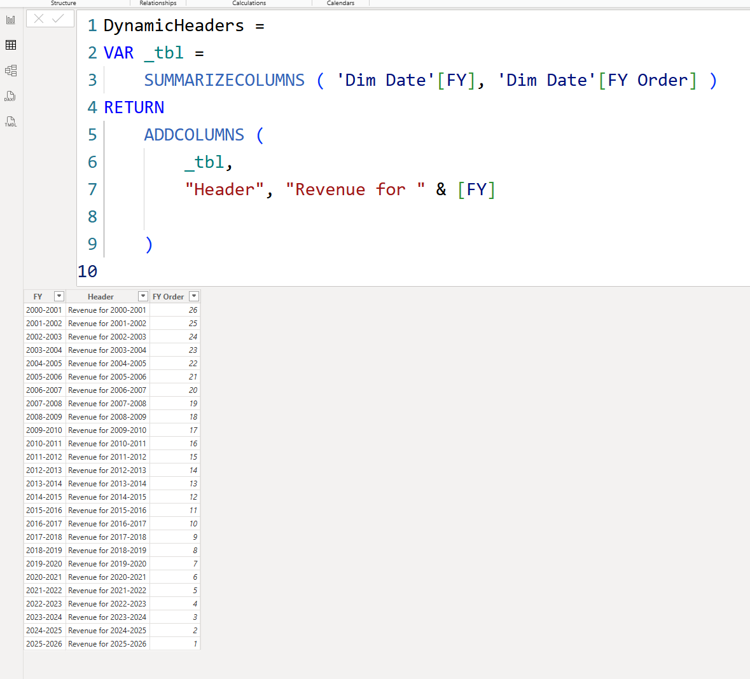Select cell 2021-2022 in FY column
The width and height of the screenshot is (750, 679).
[45, 591]
